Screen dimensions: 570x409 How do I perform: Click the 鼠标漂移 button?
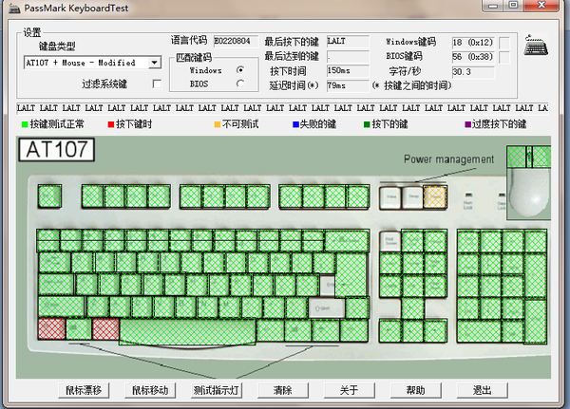[84, 390]
